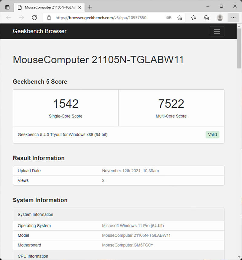Click the System Information section heading

pos(40,200)
